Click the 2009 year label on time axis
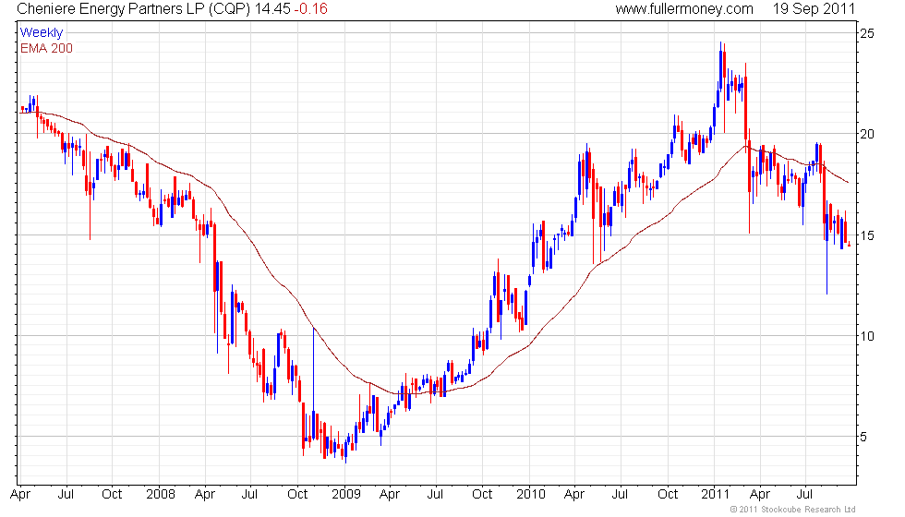905x517 pixels. (x=345, y=495)
